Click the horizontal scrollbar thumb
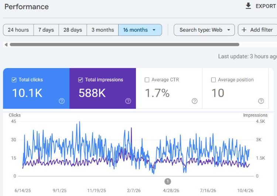This screenshot has width=277, height=196. [124, 45]
